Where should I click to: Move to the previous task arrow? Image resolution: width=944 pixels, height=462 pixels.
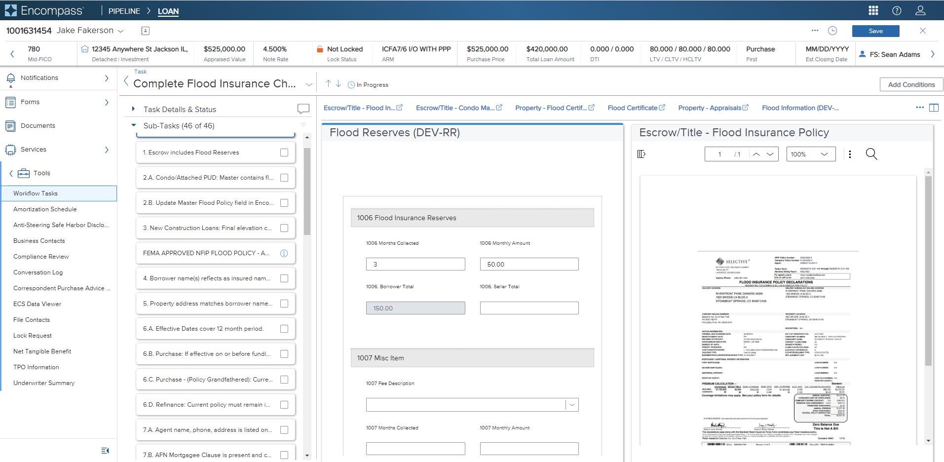coord(328,84)
